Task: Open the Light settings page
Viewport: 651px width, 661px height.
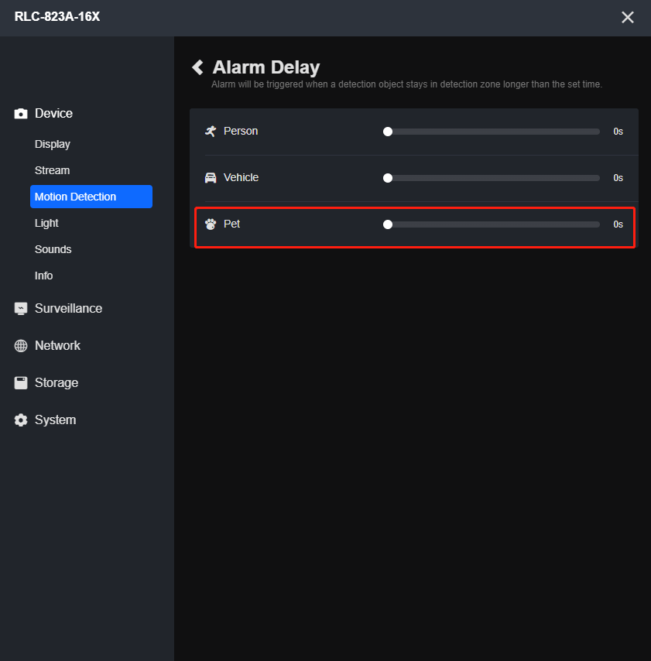Action: tap(46, 223)
